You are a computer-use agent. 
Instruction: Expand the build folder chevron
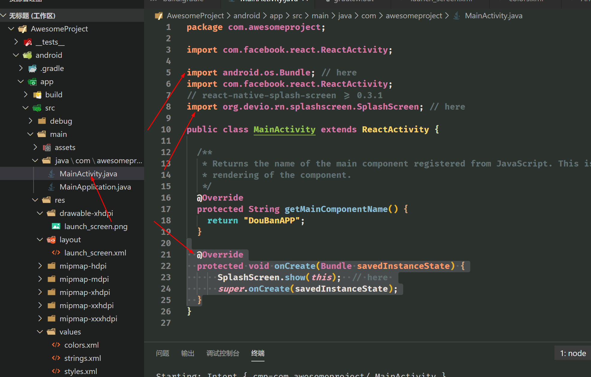click(26, 95)
